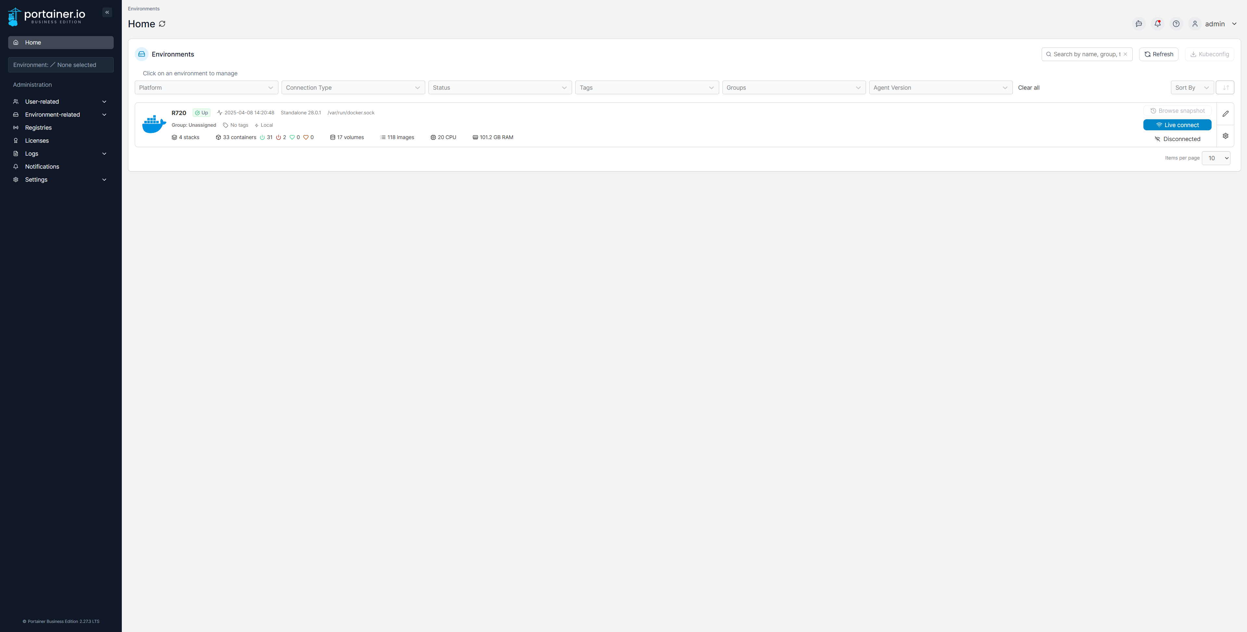Open Registries in the sidebar
This screenshot has height=632, width=1247.
click(x=38, y=128)
